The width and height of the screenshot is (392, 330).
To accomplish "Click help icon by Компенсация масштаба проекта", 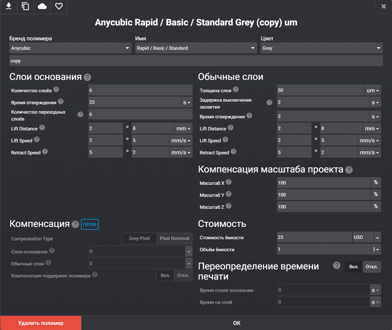I will point(349,170).
